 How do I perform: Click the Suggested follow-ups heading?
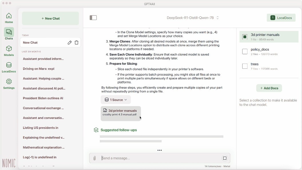click(x=119, y=130)
